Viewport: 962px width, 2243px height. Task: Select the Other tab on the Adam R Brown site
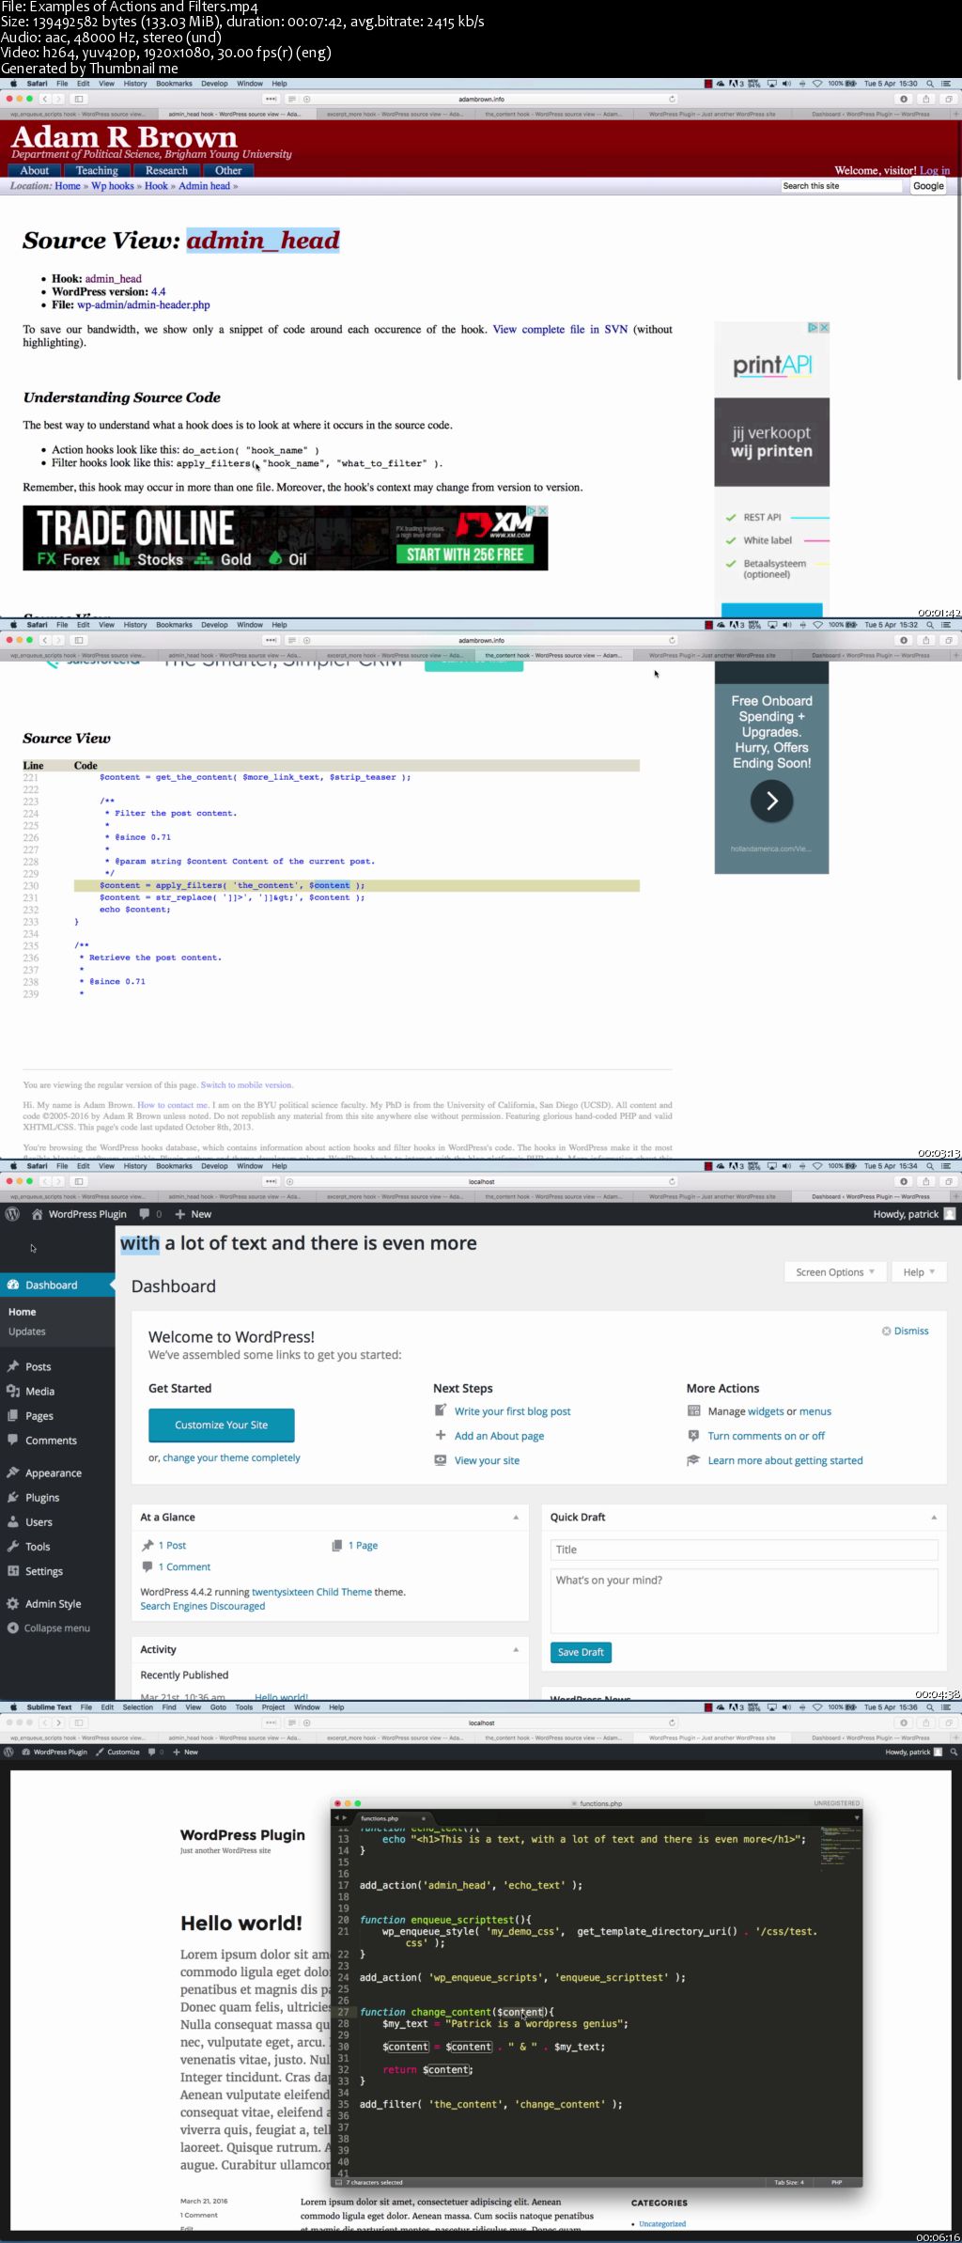(x=228, y=170)
